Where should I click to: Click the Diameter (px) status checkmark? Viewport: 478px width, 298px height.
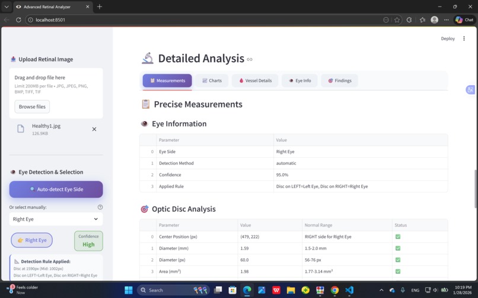pyautogui.click(x=398, y=260)
